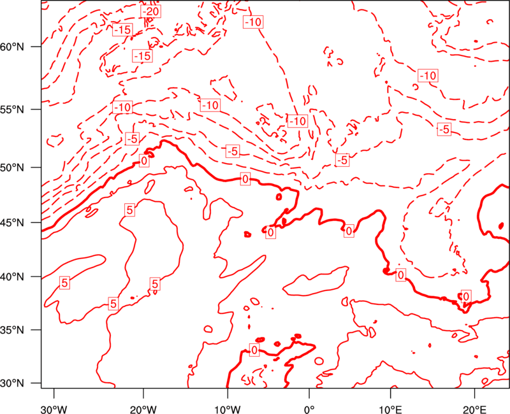Image resolution: width=510 pixels, height=414 pixels.
Task: Select the 10°E longitude axis label
Action: click(391, 410)
